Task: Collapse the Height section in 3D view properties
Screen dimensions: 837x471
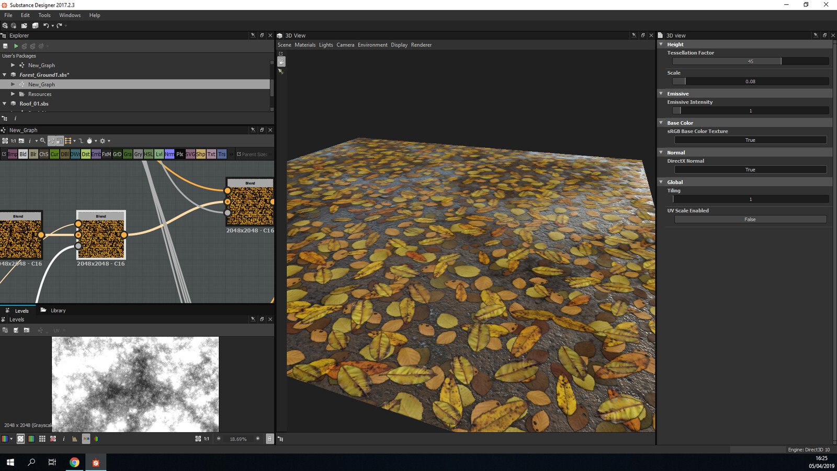Action: [x=661, y=44]
